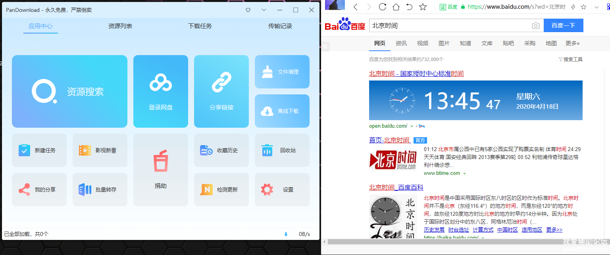Switch to the 传输记录 tab

tap(280, 26)
